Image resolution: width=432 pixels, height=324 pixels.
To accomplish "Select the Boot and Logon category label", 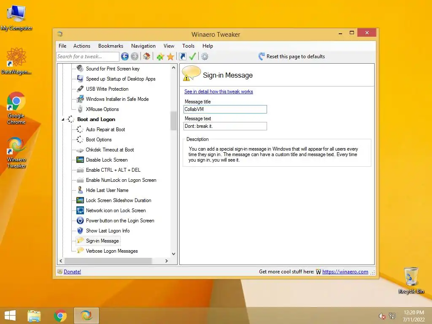I will coord(96,119).
